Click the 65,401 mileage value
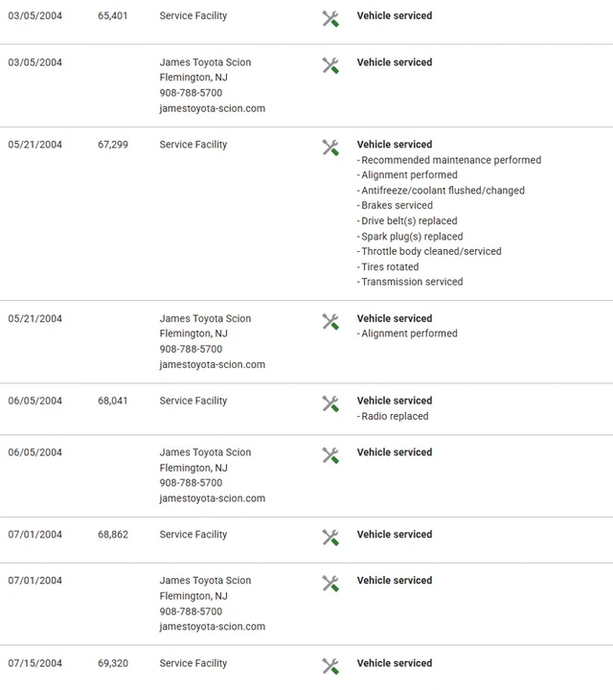The image size is (613, 690). pyautogui.click(x=113, y=16)
